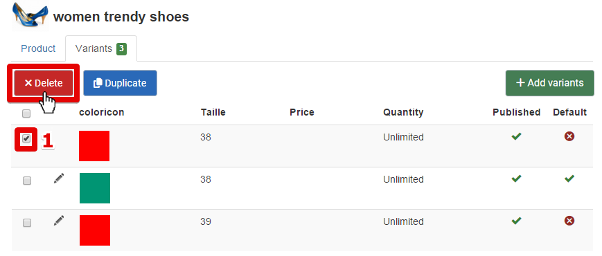Toggle published checkmark for size 39 variant
602x256 pixels.
coord(516,220)
